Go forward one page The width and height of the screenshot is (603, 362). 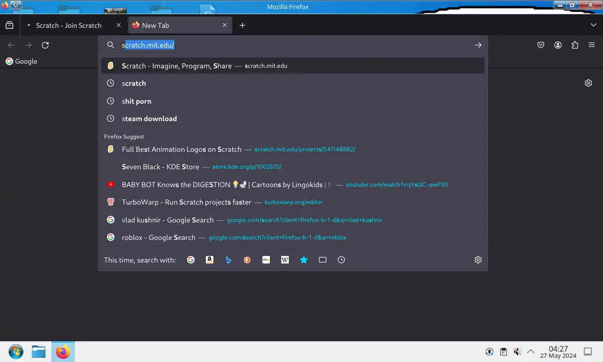pyautogui.click(x=28, y=45)
